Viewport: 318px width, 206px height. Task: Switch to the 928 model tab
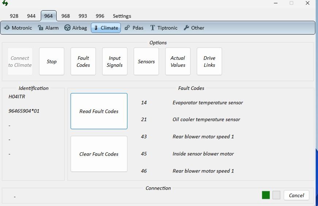coord(14,16)
